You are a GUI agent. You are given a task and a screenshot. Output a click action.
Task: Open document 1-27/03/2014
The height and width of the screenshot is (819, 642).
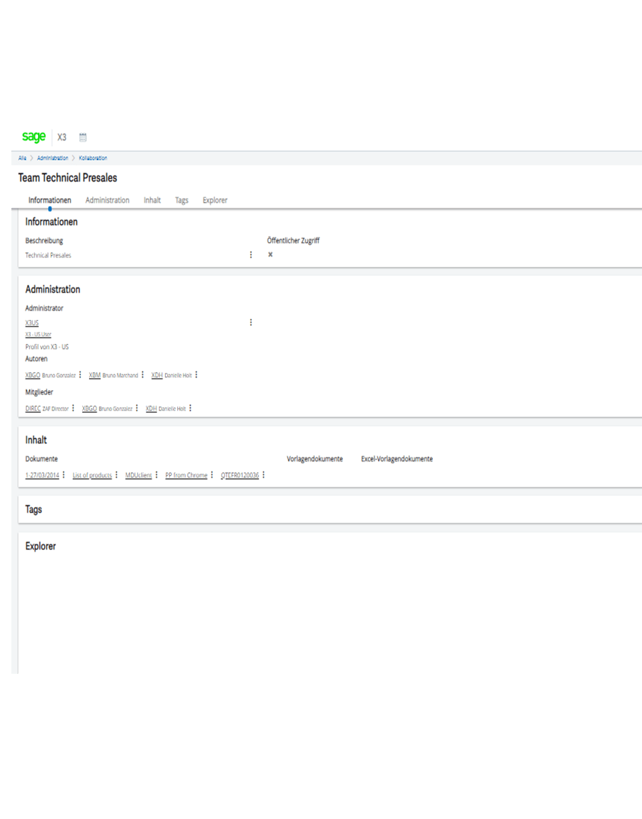point(42,475)
